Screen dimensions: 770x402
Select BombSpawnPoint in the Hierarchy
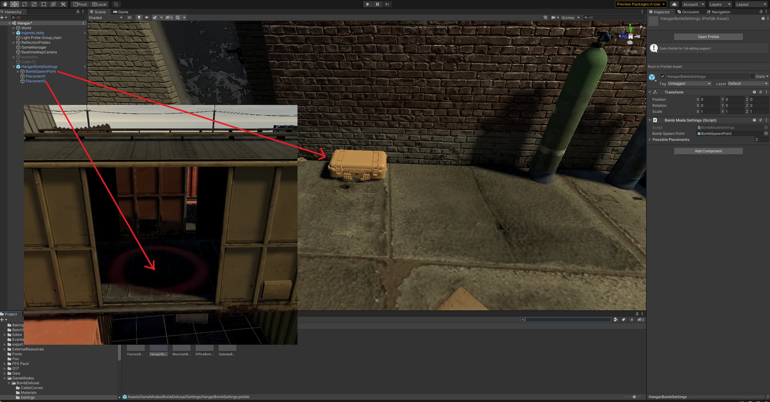pyautogui.click(x=40, y=71)
